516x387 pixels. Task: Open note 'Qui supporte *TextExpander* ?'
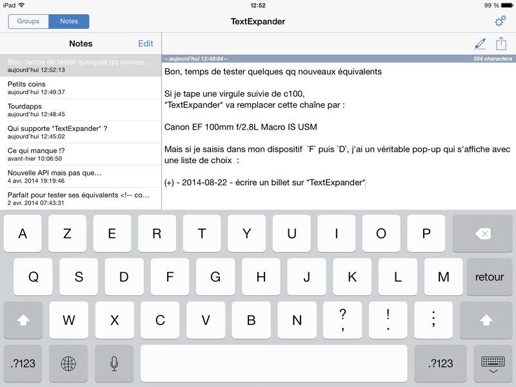[x=81, y=132]
